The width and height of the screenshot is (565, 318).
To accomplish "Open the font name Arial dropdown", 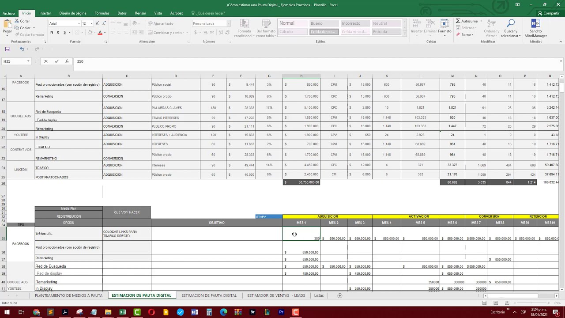I will [x=79, y=23].
